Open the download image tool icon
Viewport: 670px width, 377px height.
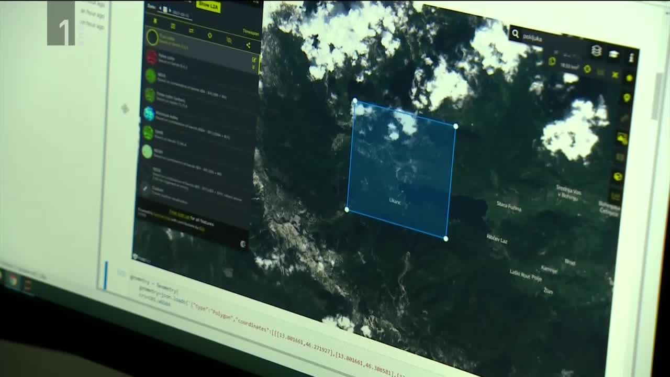[x=622, y=138]
